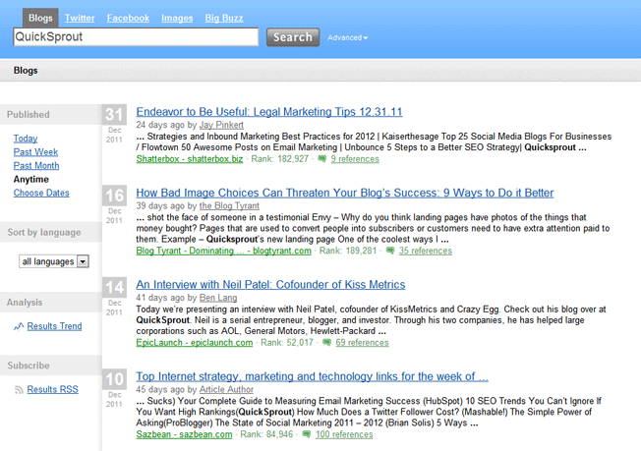Viewport: 641px width, 451px height.
Task: Visit Shatterbox - shatterbox.biz blog link
Action: tap(190, 159)
